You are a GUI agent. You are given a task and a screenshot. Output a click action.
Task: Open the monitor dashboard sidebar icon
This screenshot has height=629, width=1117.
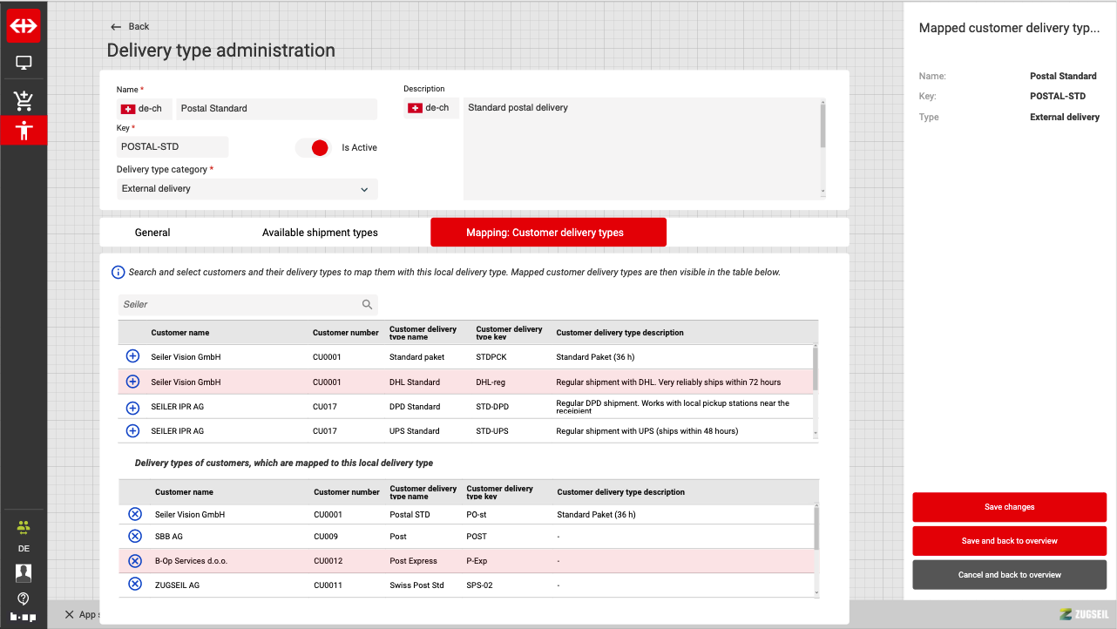[x=24, y=63]
